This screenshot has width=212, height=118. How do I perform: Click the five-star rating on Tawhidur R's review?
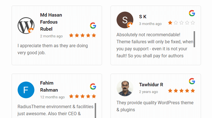tap(181, 91)
